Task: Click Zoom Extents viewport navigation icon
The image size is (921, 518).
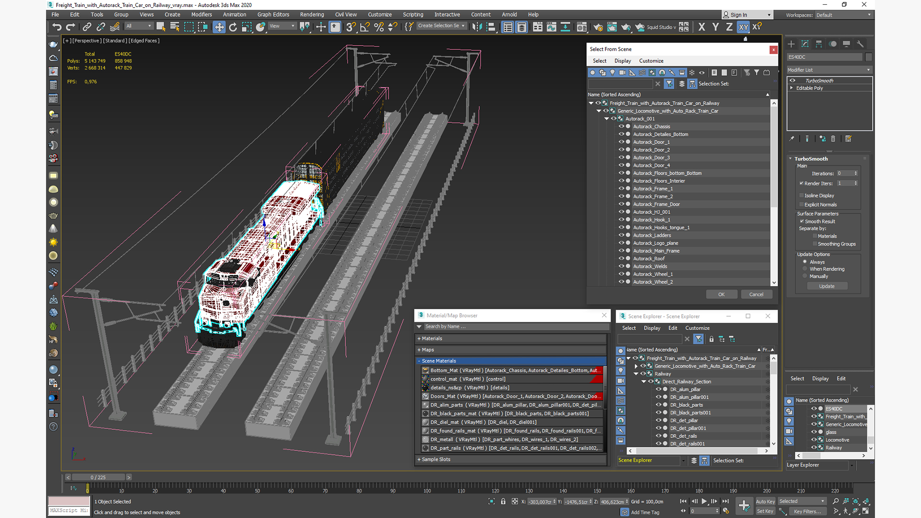Action: pos(855,501)
